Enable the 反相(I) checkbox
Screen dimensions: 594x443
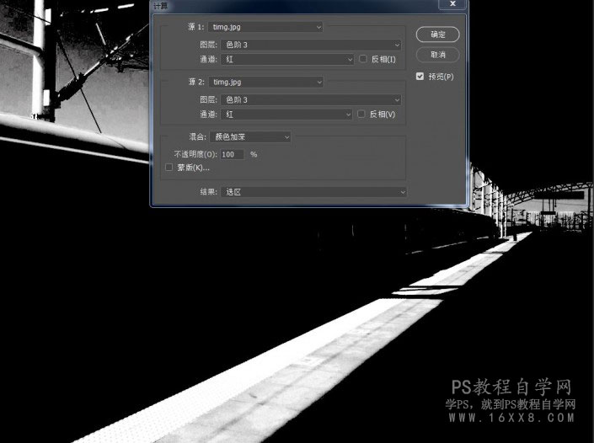tap(363, 59)
